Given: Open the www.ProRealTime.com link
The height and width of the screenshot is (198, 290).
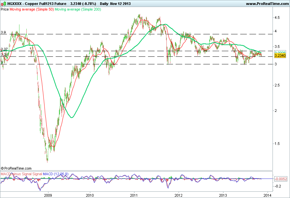Looking at the screenshot, I should (267, 4).
